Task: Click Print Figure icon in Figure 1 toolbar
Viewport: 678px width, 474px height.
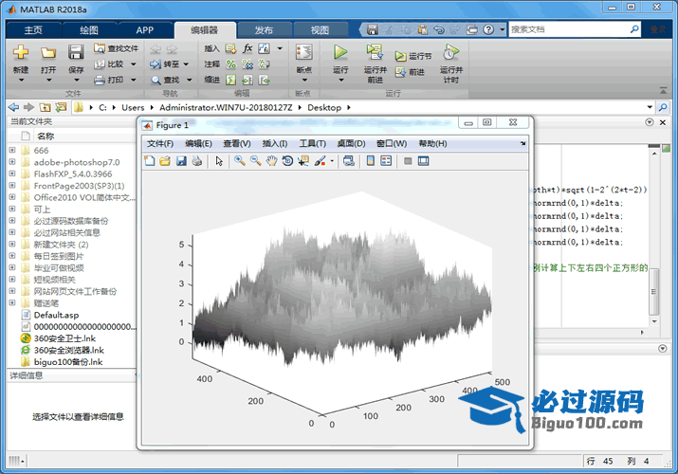Action: pos(197,161)
